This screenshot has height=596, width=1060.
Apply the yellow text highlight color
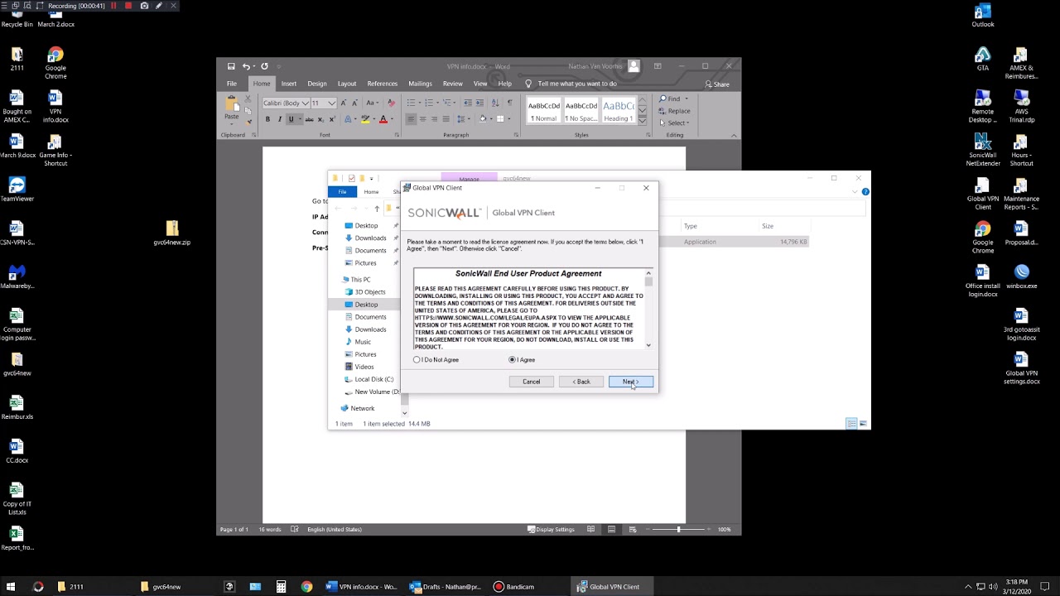365,119
